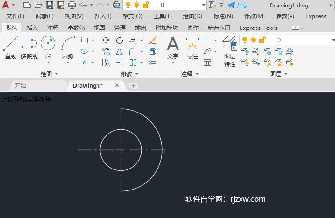This screenshot has width=335, height=218.
Task: Toggle layer freeze sun icon in ribbon layer dropdown
Action: click(x=253, y=40)
